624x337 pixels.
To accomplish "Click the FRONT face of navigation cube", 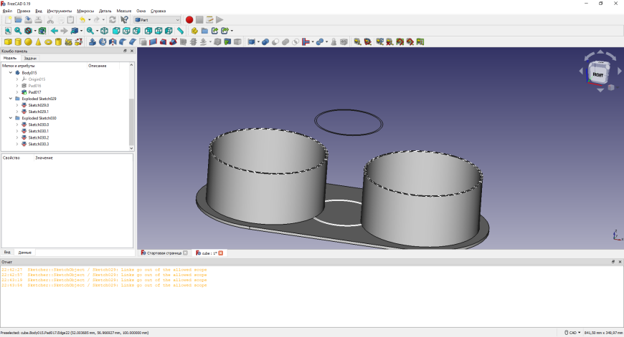I will coord(597,73).
